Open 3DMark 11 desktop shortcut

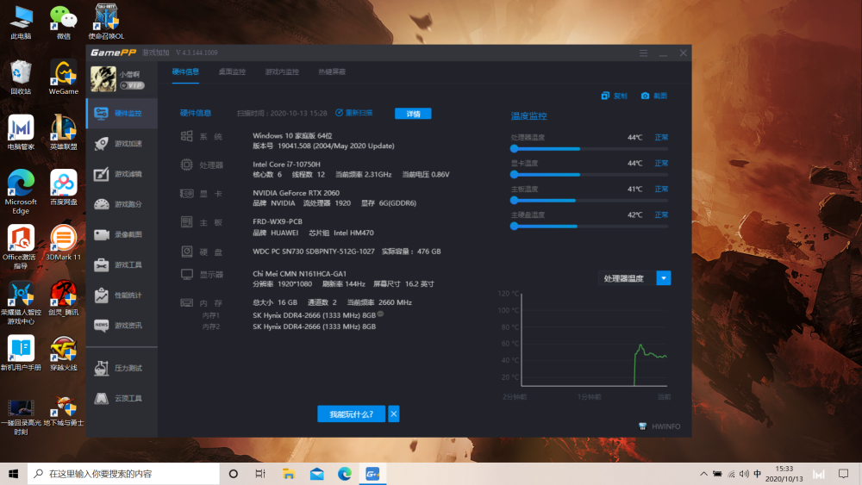(64, 243)
